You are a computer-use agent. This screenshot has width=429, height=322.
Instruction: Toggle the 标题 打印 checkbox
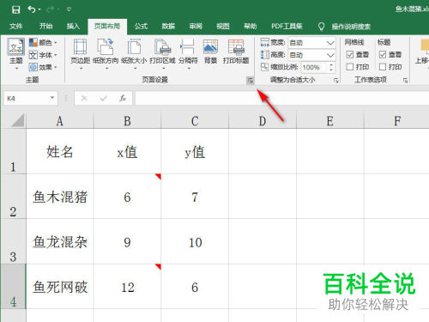(x=383, y=67)
